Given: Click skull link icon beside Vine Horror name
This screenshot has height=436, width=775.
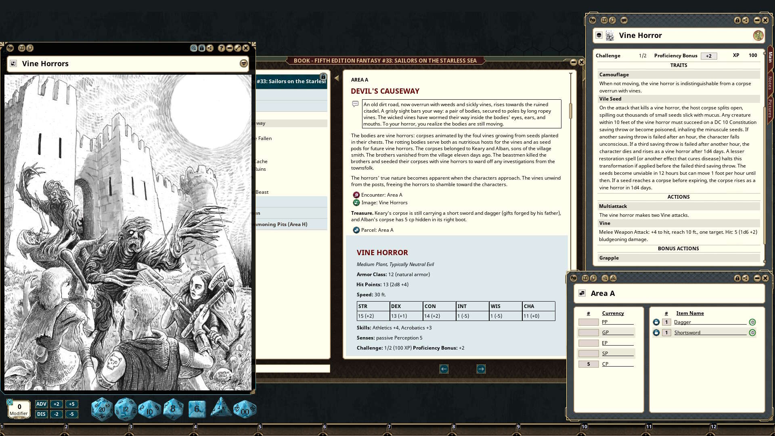Looking at the screenshot, I should (x=599, y=36).
